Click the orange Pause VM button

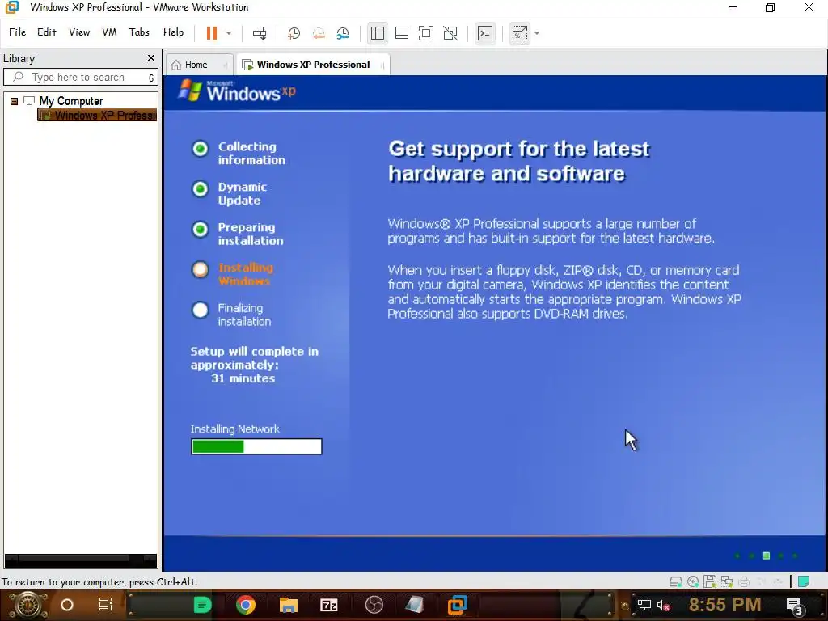[212, 32]
